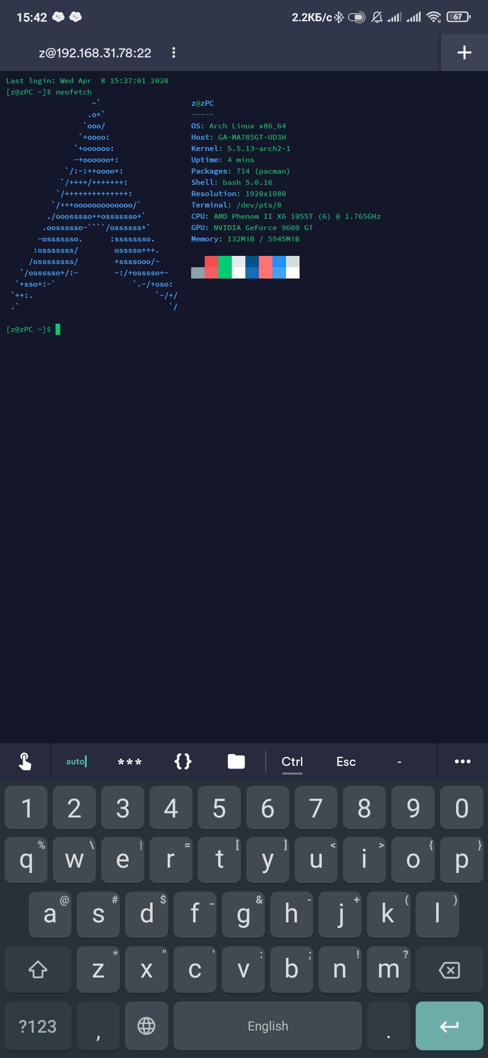Tap the number 0 key
This screenshot has height=1058, width=488.
462,808
